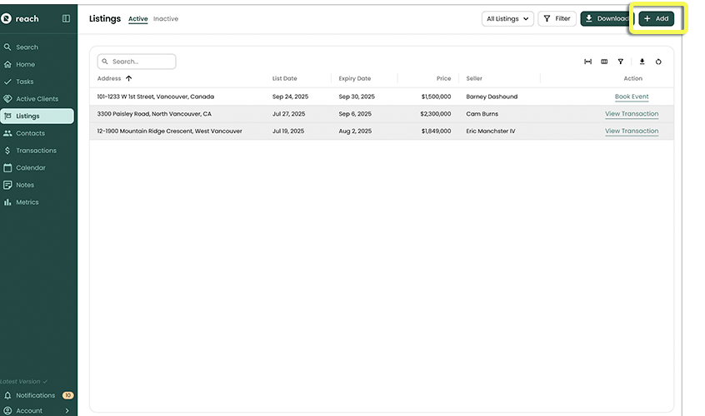
Task: Click the listings Search input field
Action: tap(137, 62)
